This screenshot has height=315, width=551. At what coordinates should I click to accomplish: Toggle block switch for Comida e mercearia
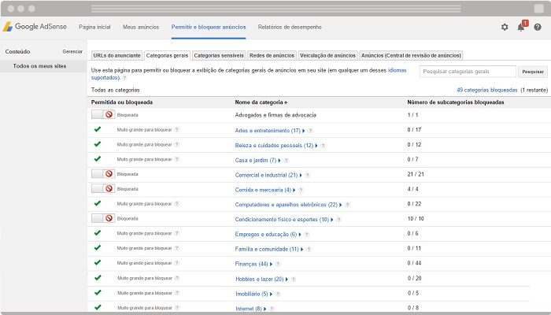click(x=103, y=188)
